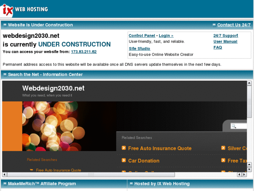Open the Control Panel link

142,36
